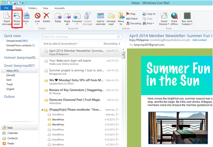Open WordPress message dated 4/18/2014
213x147 pixels.
click(81, 120)
